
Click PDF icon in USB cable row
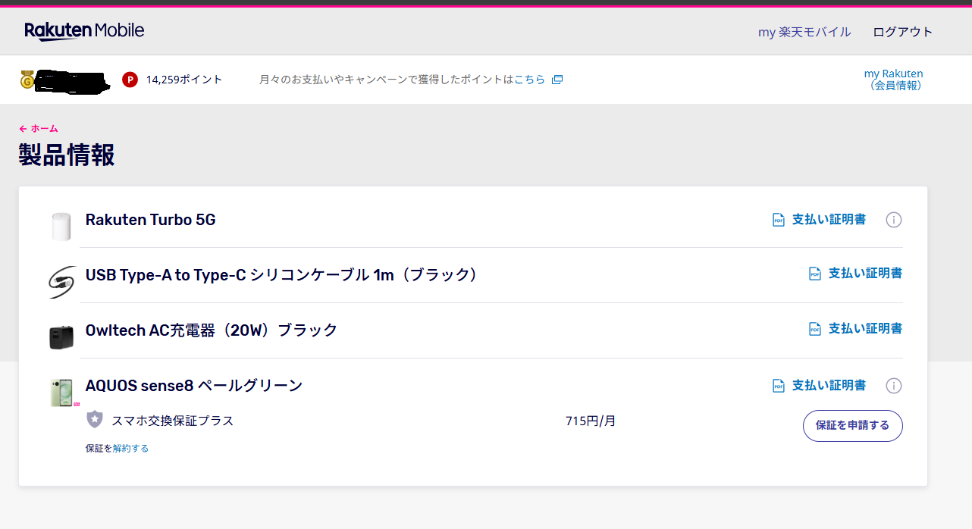815,274
